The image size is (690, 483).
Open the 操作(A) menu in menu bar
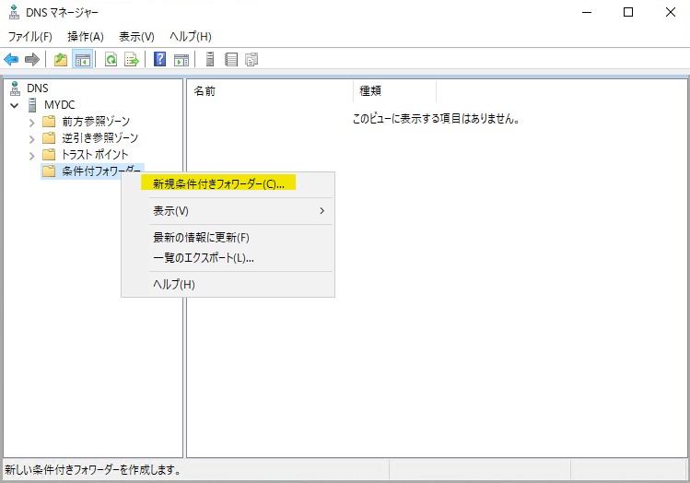(x=85, y=36)
